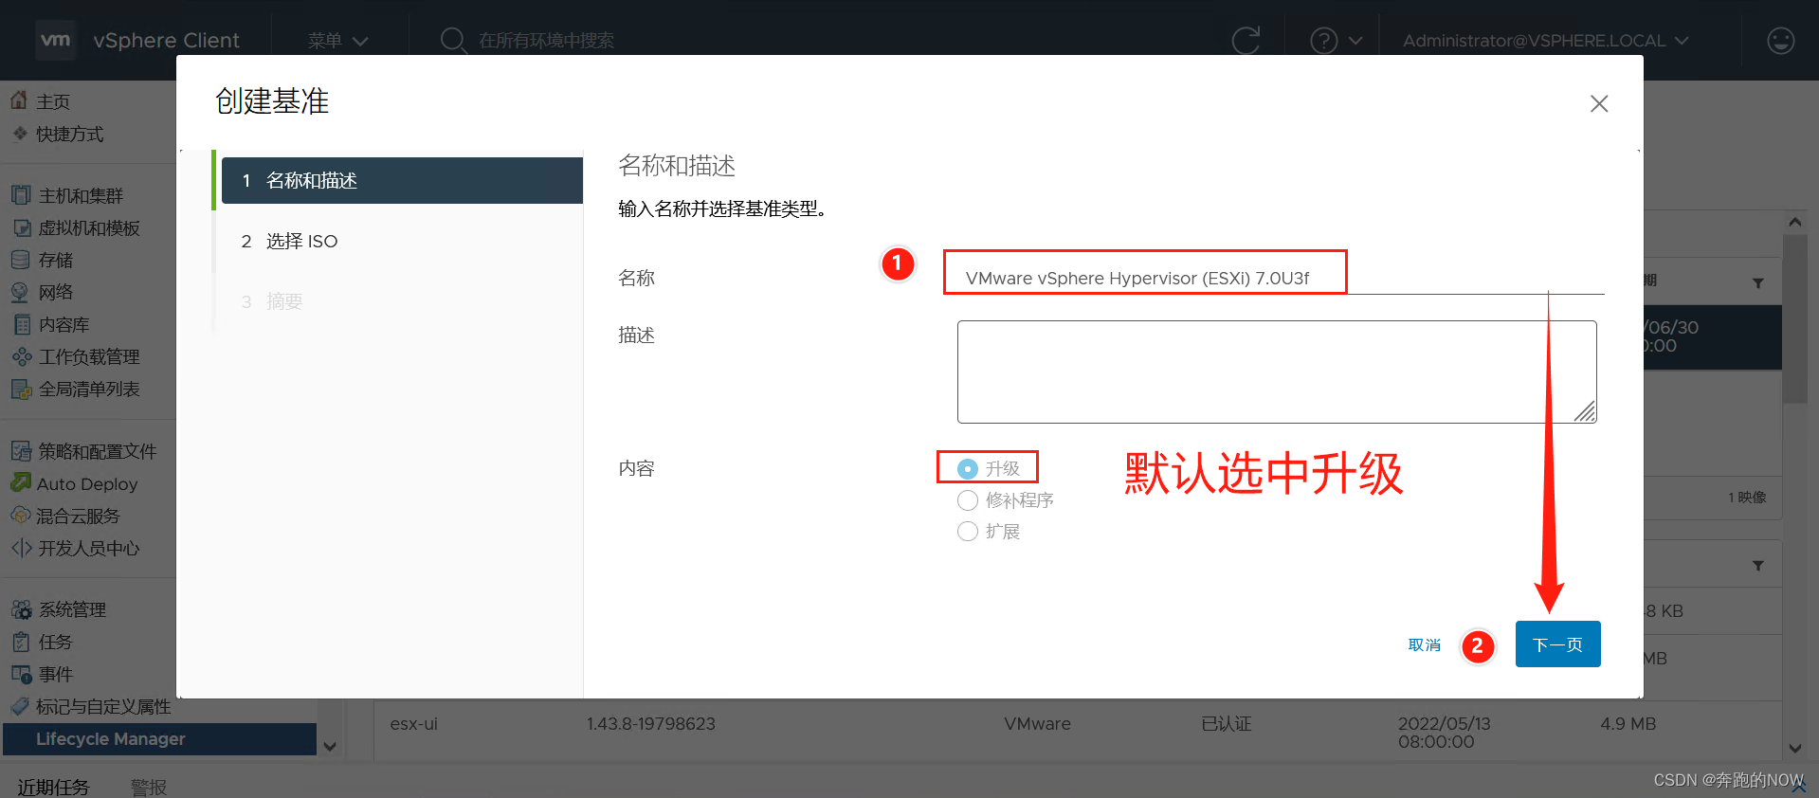Click the right vertical scrollbar thumb
1819x798 pixels.
click(x=1794, y=318)
